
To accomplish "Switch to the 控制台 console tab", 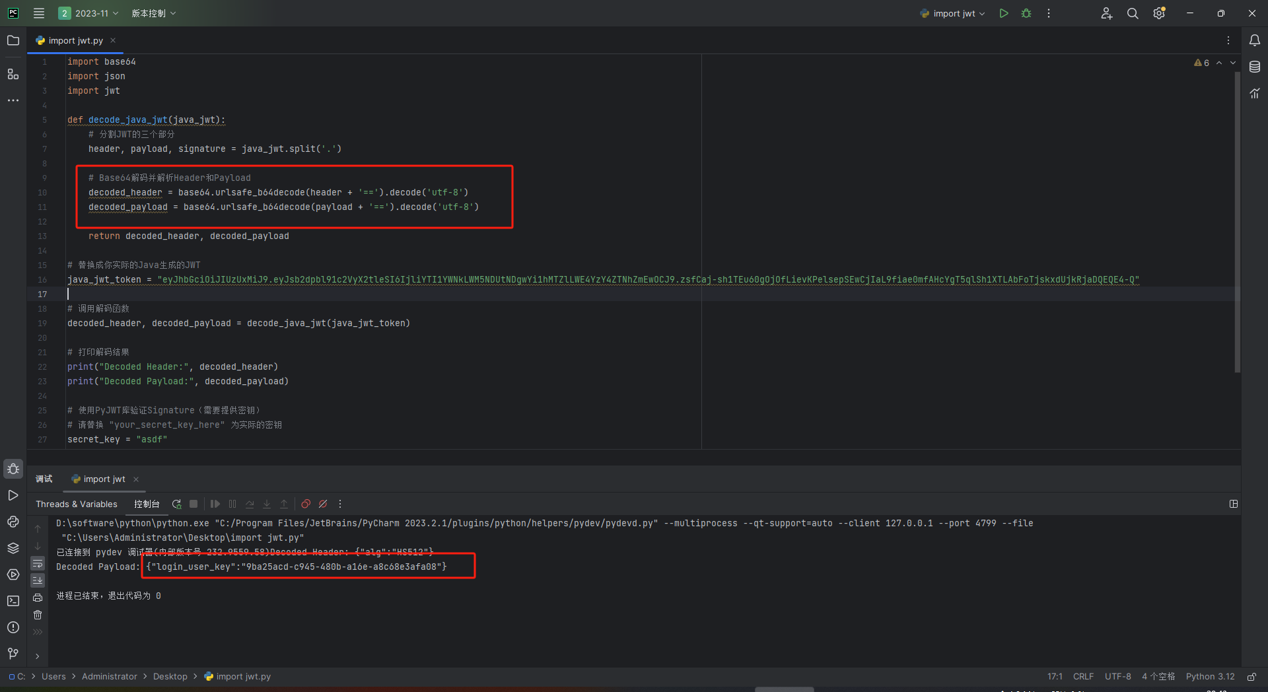I will pyautogui.click(x=147, y=504).
